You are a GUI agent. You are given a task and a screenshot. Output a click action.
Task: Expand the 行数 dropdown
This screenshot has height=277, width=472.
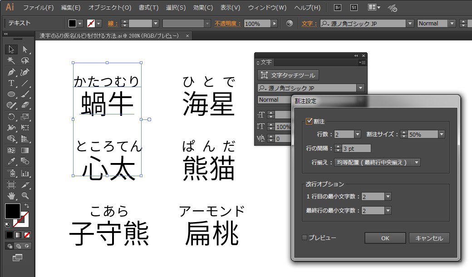pos(357,134)
